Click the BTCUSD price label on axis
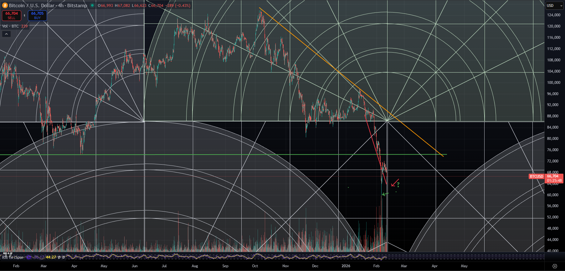 [x=537, y=176]
